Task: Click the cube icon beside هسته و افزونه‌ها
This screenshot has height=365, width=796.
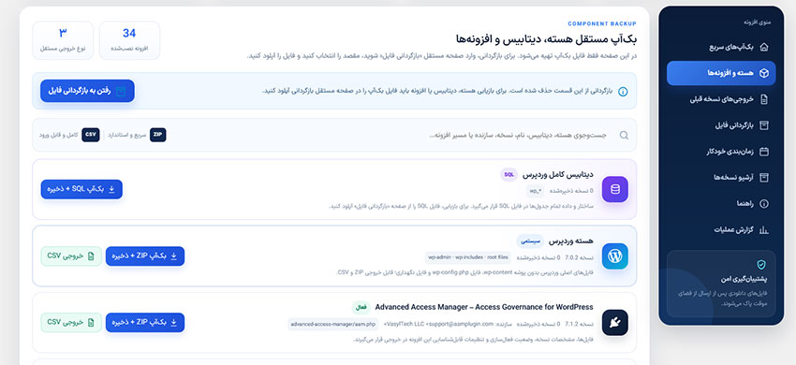Action: 764,73
